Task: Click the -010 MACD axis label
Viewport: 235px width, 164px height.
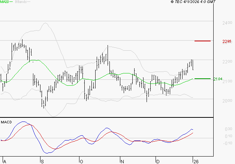Action: pyautogui.click(x=228, y=143)
